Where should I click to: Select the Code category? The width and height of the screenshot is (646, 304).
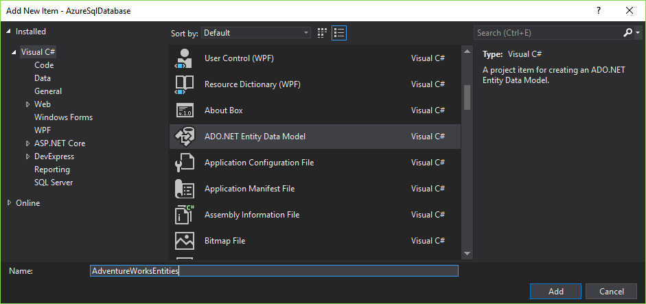44,65
